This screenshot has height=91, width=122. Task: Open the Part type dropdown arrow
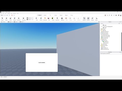38,18
